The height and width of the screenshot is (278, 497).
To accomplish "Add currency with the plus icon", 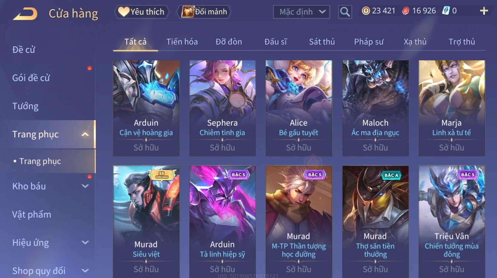I will coord(484,11).
